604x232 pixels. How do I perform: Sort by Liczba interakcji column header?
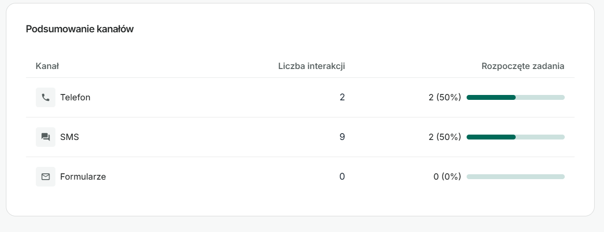pyautogui.click(x=312, y=66)
